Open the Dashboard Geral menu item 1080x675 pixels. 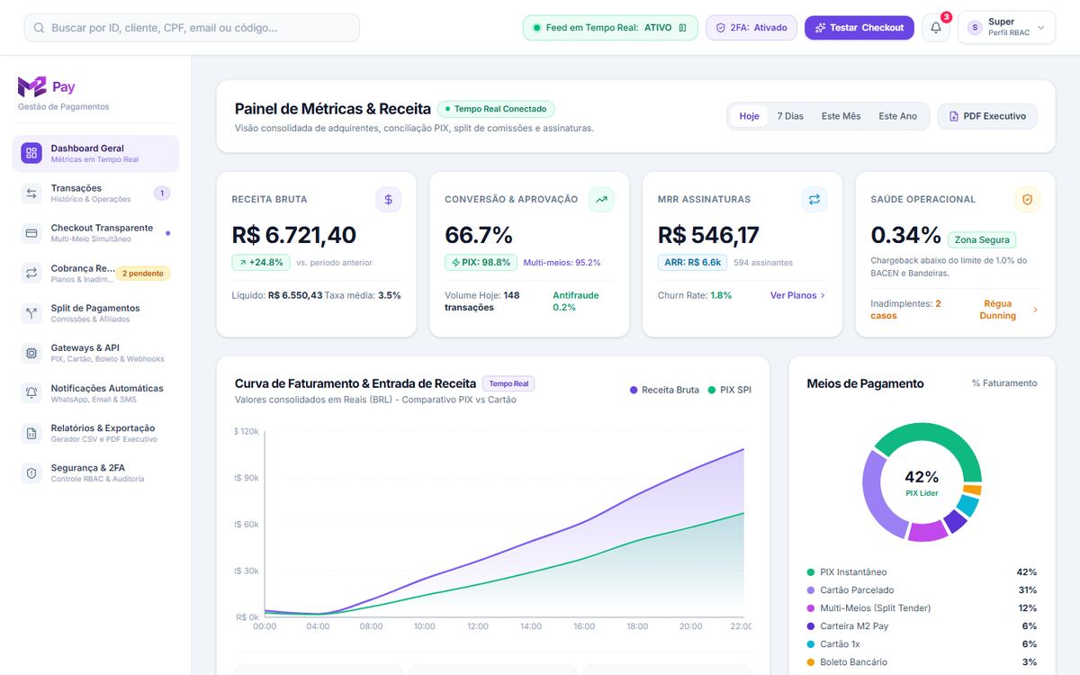[95, 153]
